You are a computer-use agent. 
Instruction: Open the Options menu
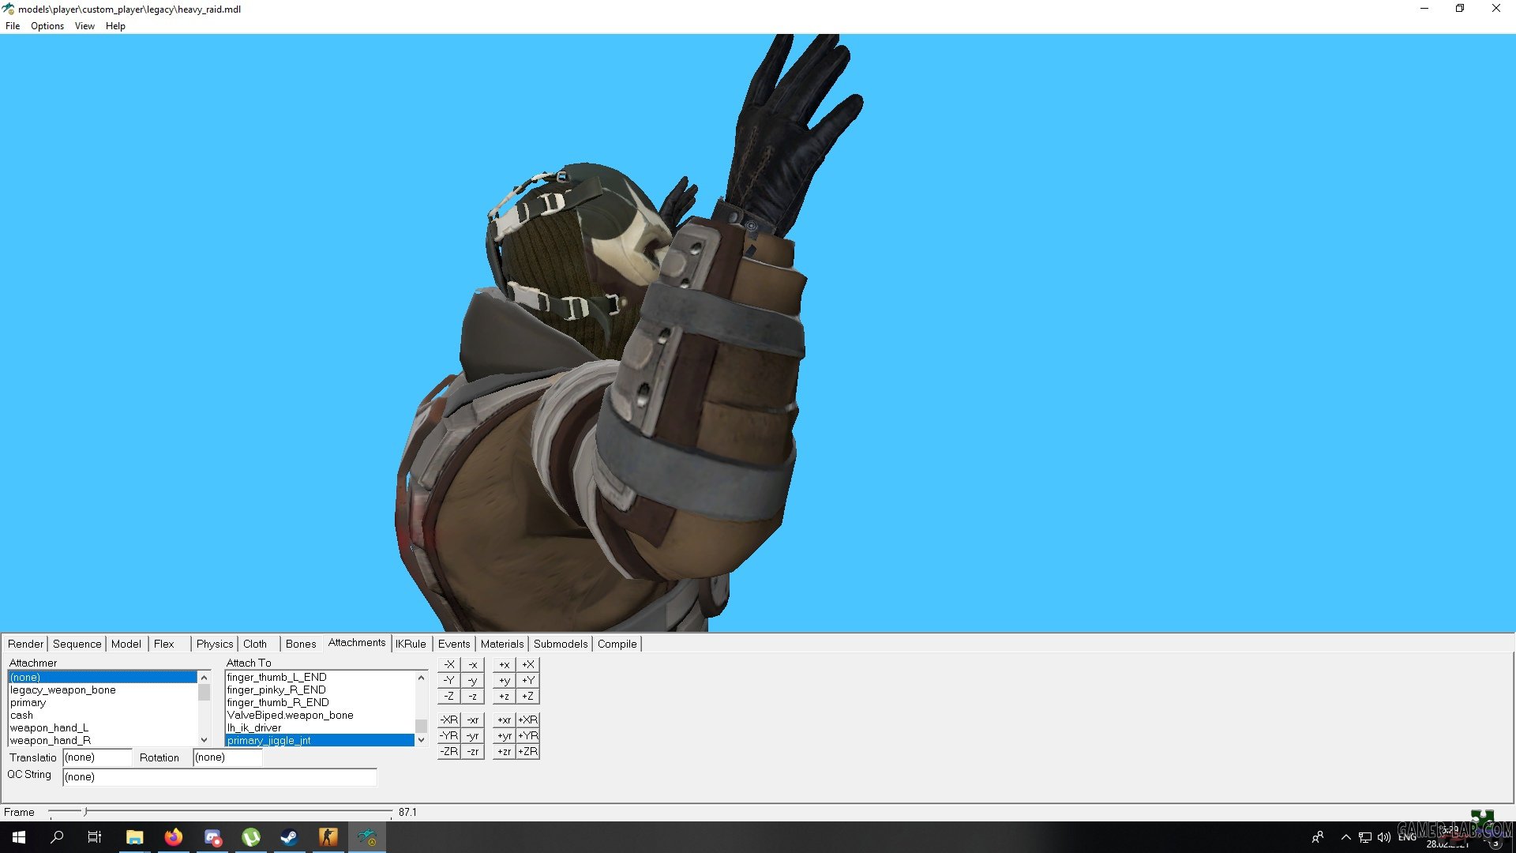tap(47, 26)
